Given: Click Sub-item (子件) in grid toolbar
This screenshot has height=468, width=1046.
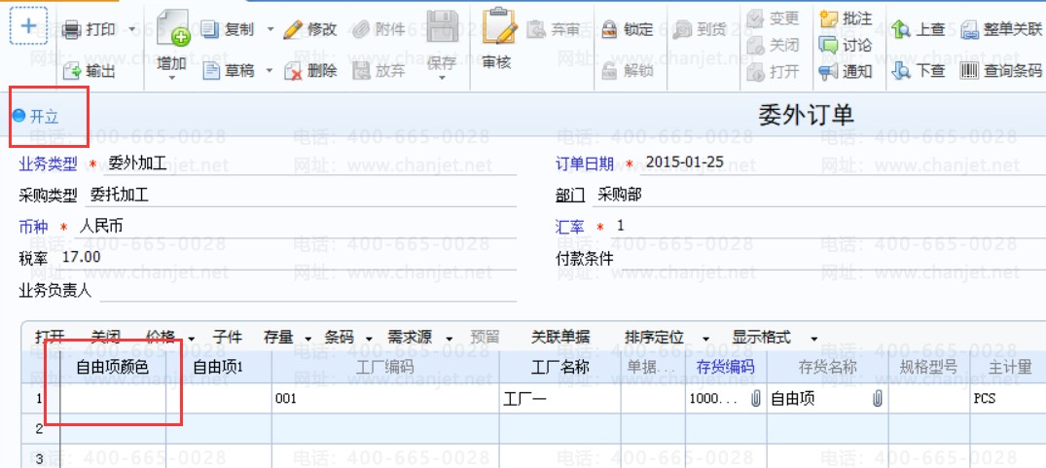Looking at the screenshot, I should (x=227, y=338).
